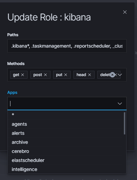
Task: Expand the Methods dropdown chevron
Action: [x=120, y=75]
